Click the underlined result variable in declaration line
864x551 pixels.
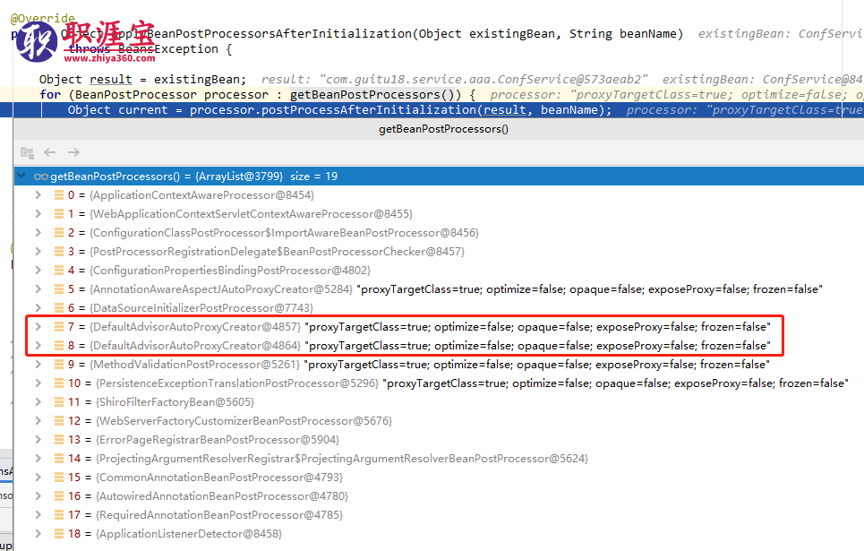click(x=111, y=80)
